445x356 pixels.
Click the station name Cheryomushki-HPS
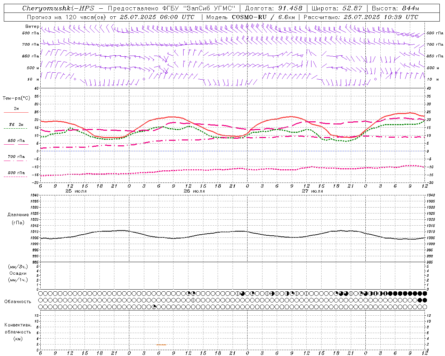click(58, 8)
